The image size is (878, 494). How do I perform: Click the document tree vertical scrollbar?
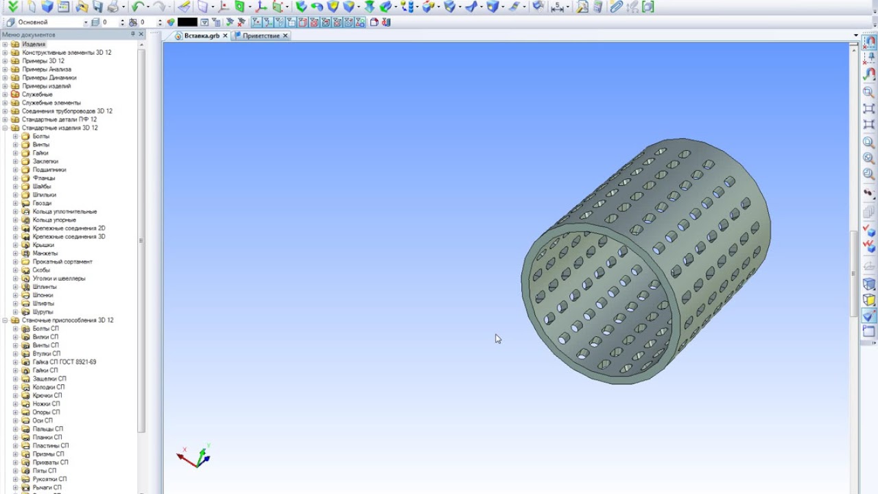coord(142,240)
